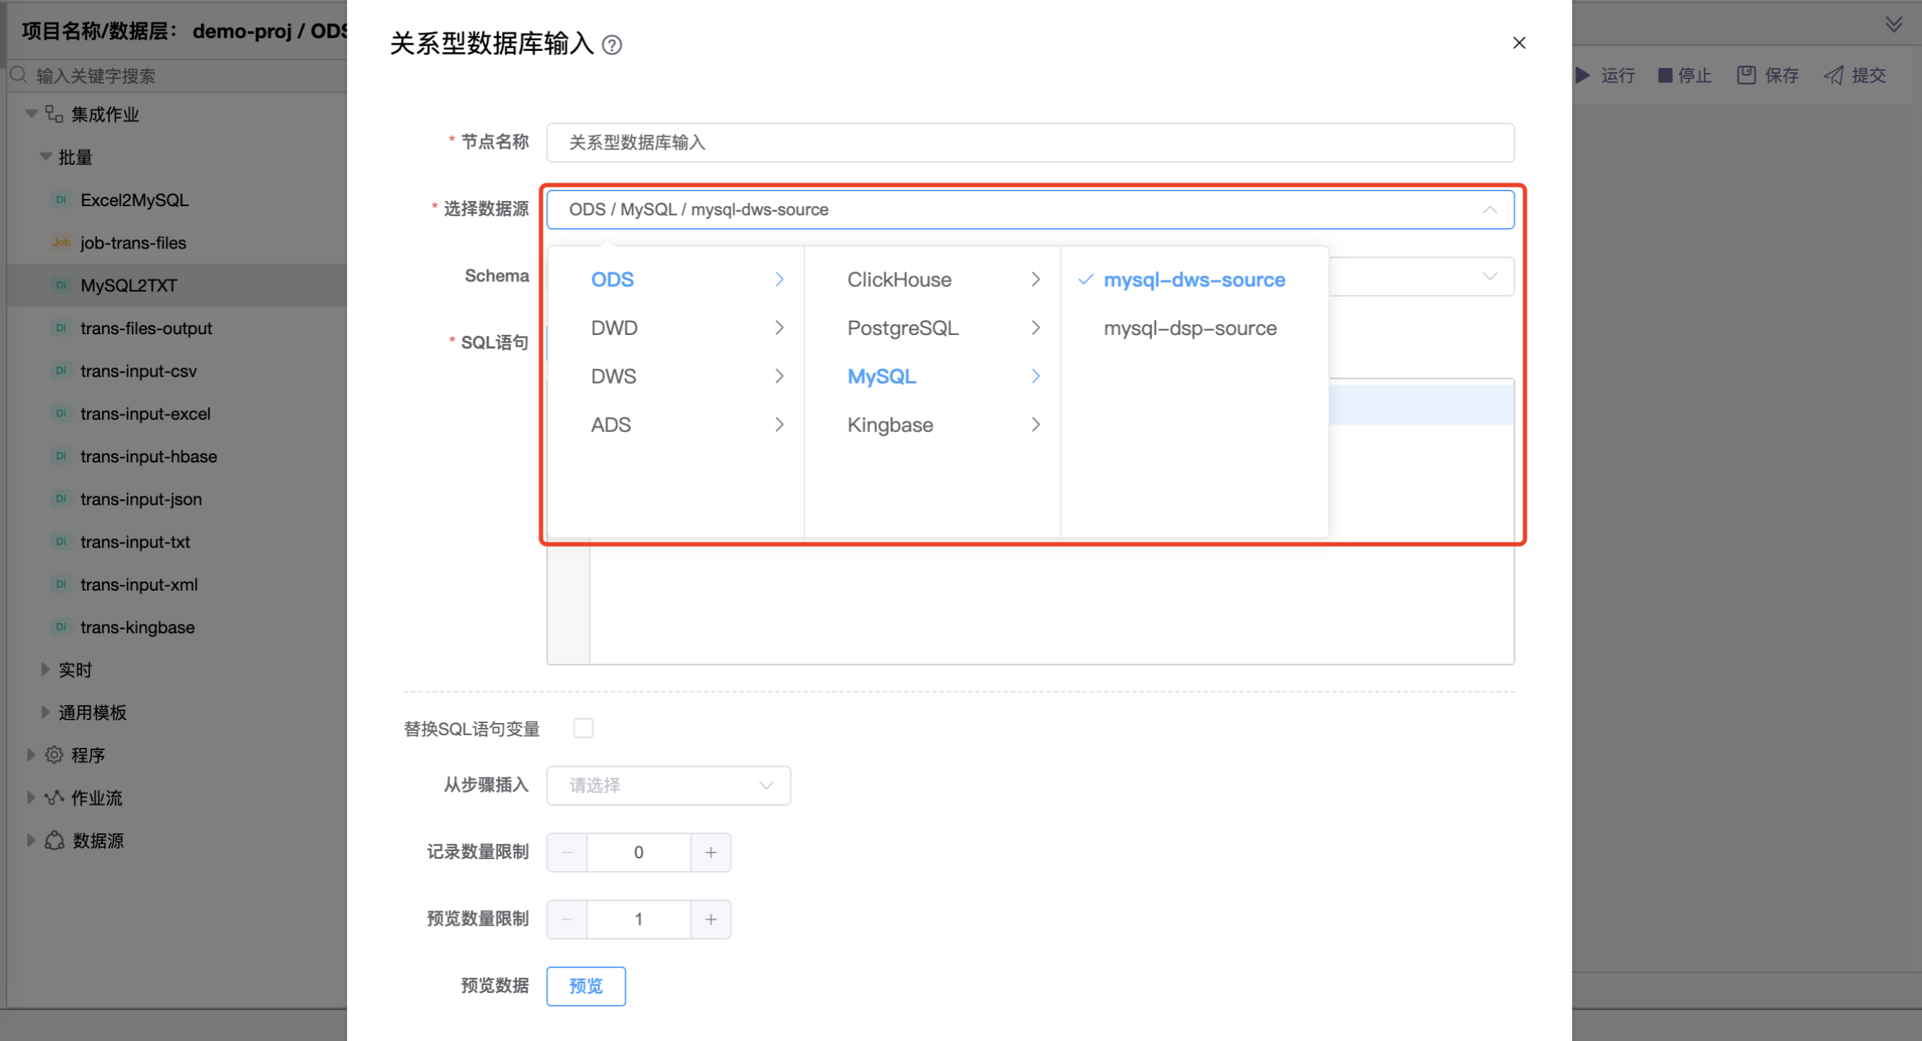Click the double chevron collapse icon top right
The width and height of the screenshot is (1922, 1041).
[x=1893, y=25]
